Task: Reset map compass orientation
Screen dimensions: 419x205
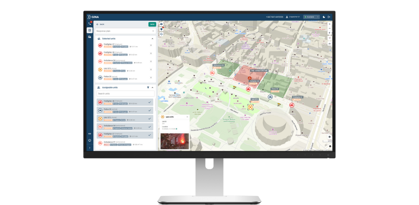Action: tap(330, 33)
